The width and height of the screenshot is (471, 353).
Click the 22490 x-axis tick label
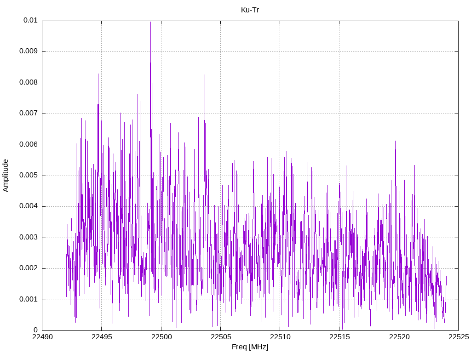(42, 337)
